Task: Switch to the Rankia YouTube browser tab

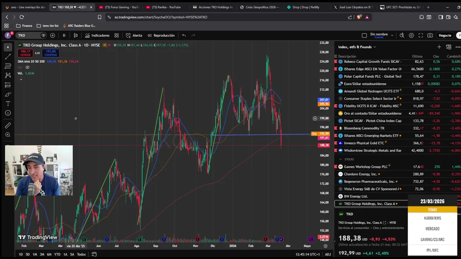Action: coord(163,7)
